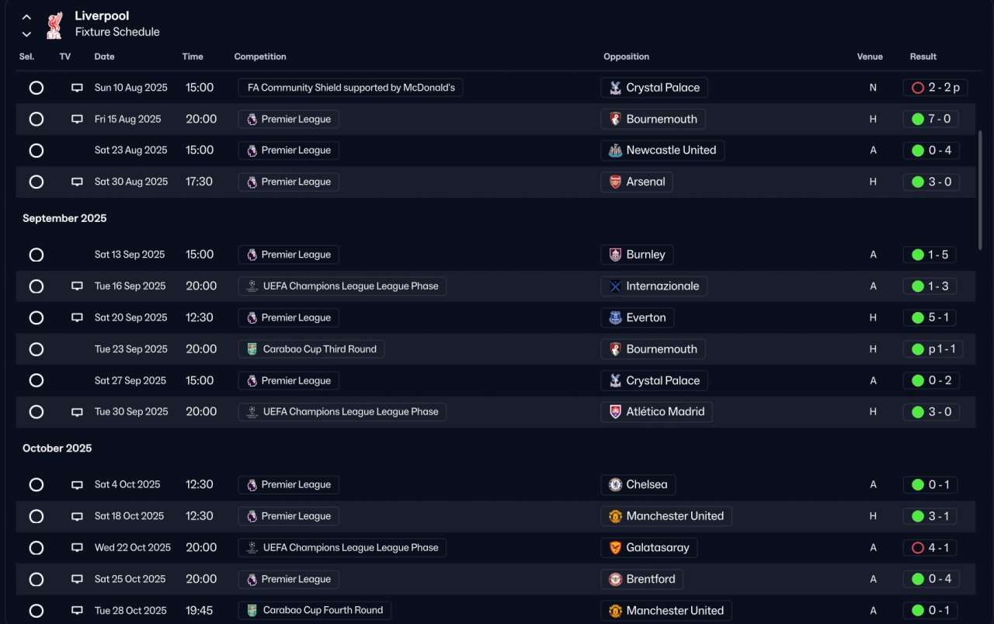This screenshot has width=994, height=624.
Task: Open Carabao Cup Fourth Round competition
Action: [315, 611]
